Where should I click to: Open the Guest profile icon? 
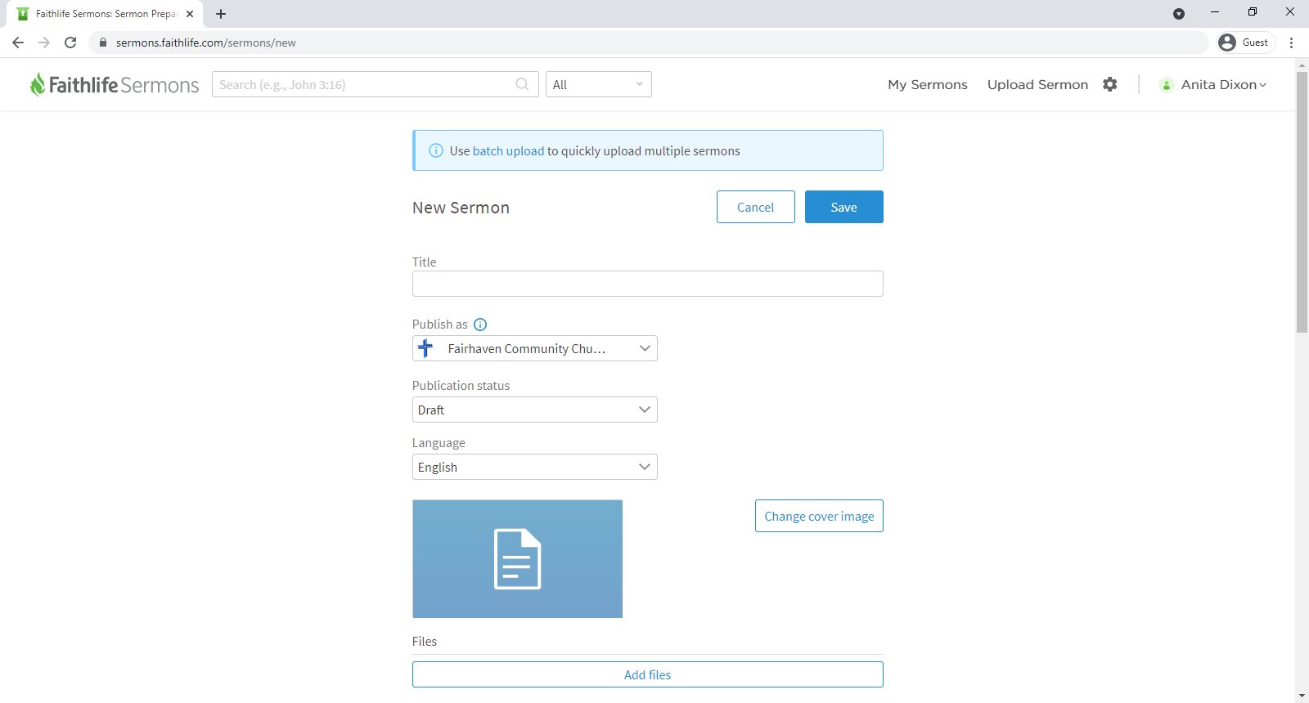click(1227, 43)
